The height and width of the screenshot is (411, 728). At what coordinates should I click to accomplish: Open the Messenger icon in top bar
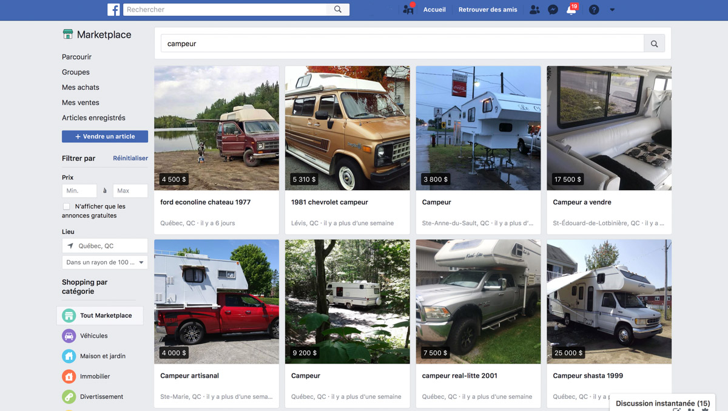553,10
